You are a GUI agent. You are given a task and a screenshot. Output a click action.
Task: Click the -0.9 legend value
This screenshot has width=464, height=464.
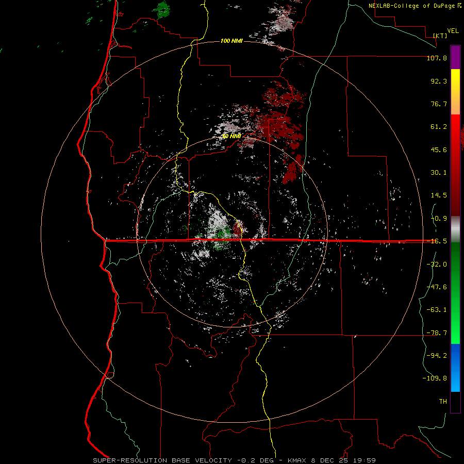[x=439, y=219]
